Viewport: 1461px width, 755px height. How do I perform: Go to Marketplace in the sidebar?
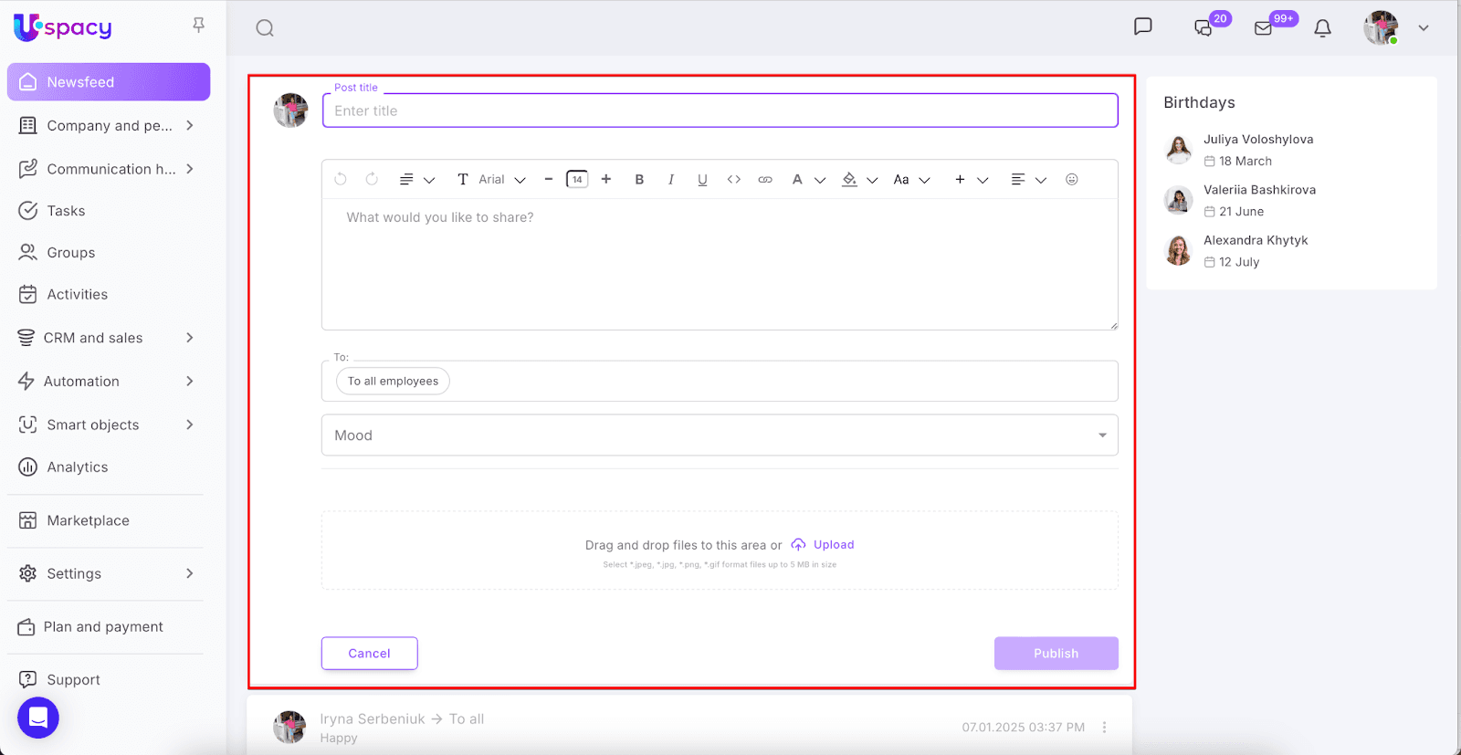pos(88,520)
